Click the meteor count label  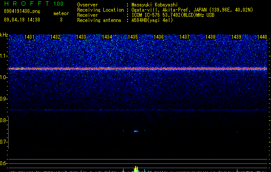pos(61,13)
